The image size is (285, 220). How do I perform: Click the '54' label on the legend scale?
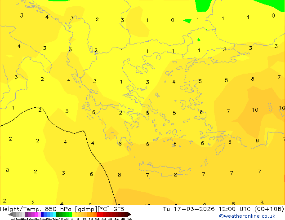point(129,219)
